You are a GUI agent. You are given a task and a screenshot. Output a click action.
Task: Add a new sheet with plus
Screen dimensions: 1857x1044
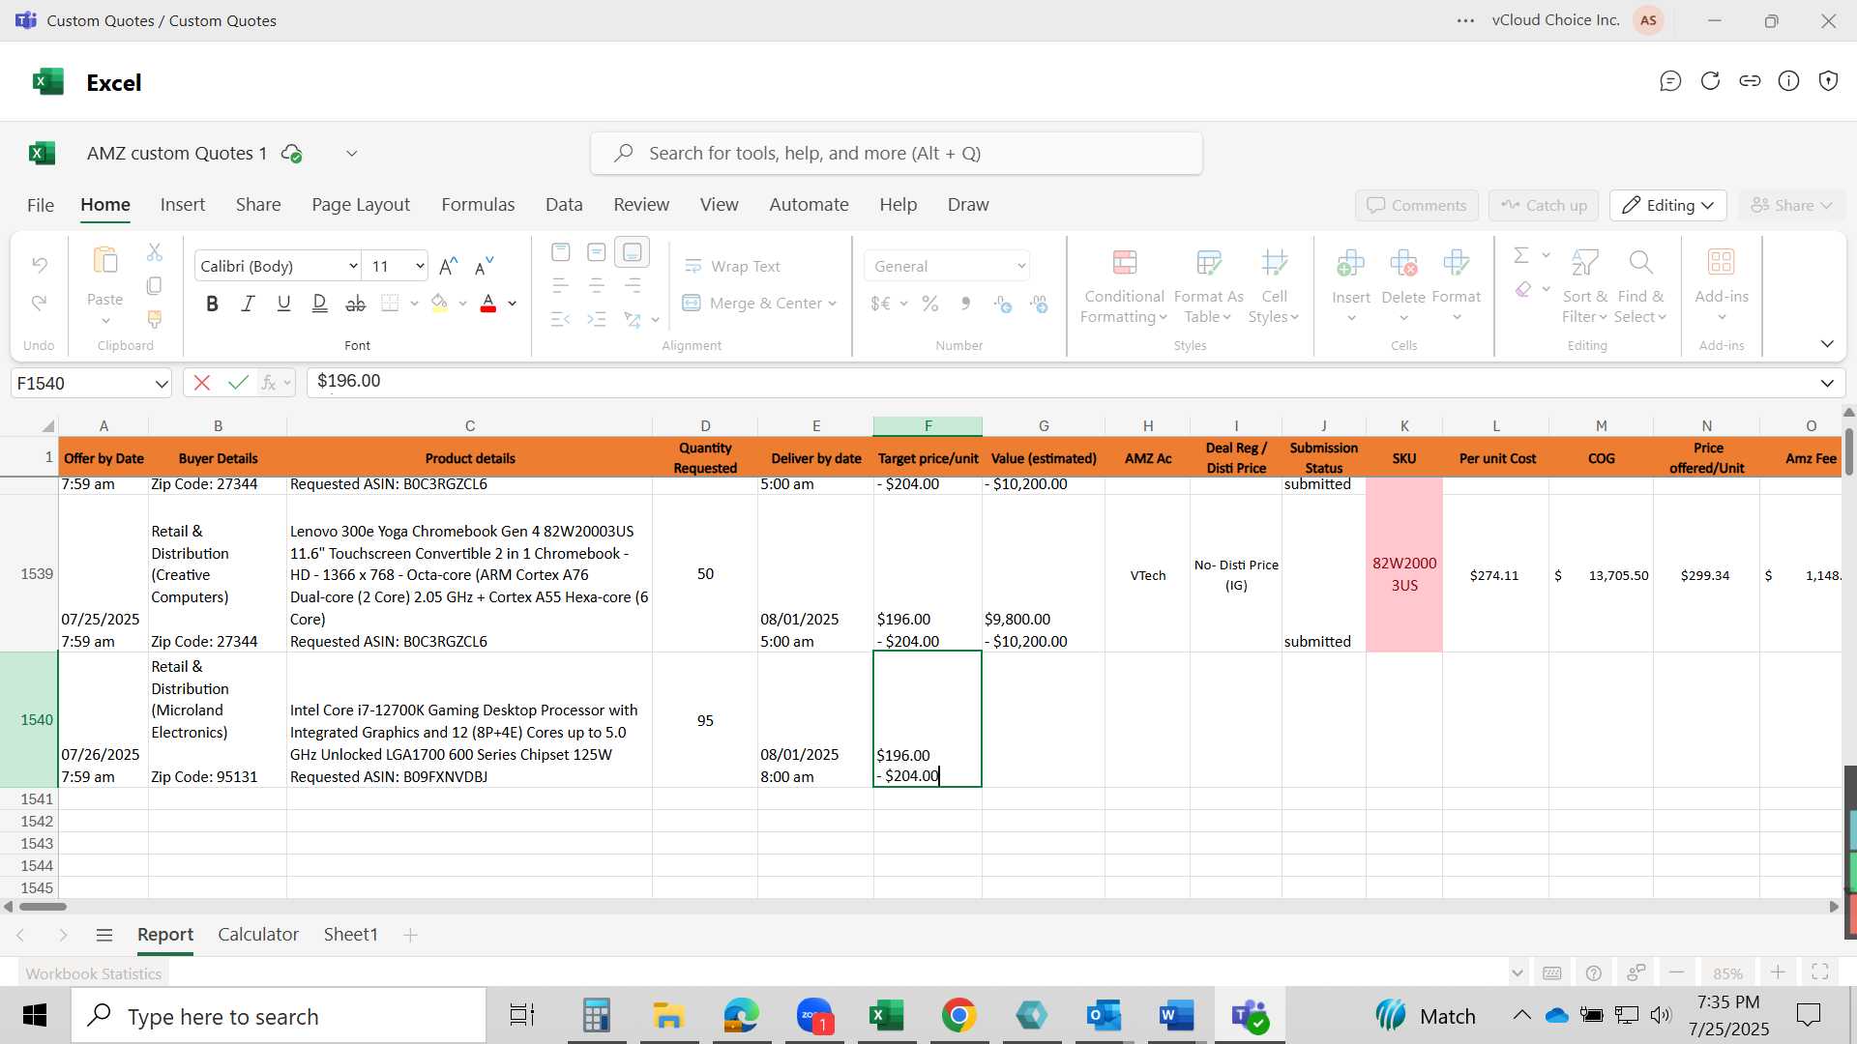pos(410,935)
